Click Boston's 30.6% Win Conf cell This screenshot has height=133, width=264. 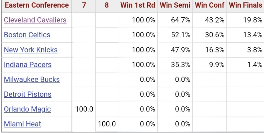coord(215,35)
